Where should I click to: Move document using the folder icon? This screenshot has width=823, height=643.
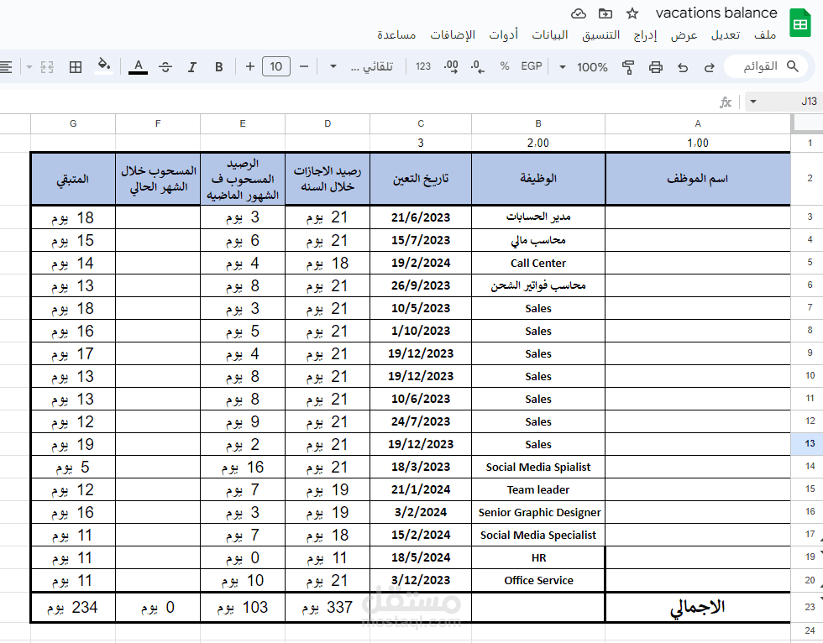(x=605, y=13)
